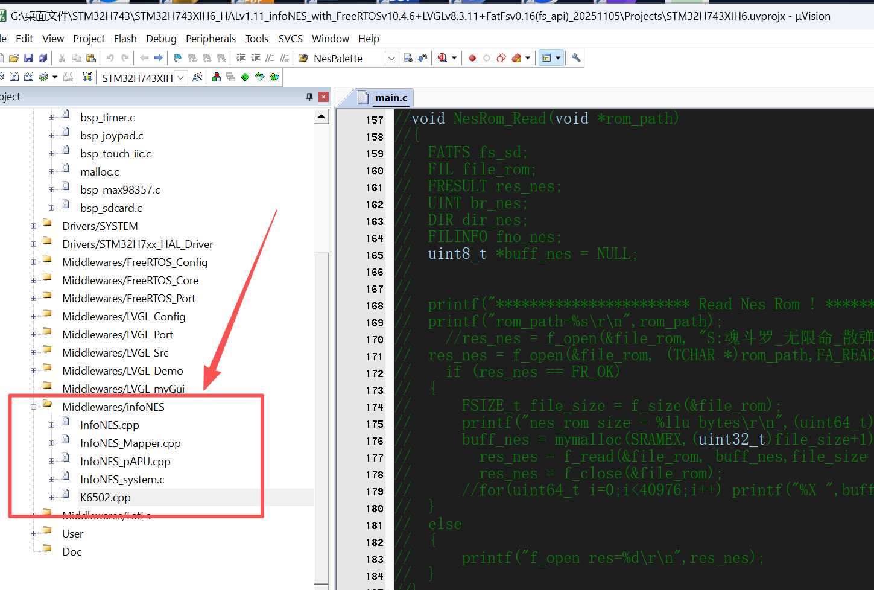
Task: Click the Paste clipboard icon
Action: pyautogui.click(x=91, y=58)
